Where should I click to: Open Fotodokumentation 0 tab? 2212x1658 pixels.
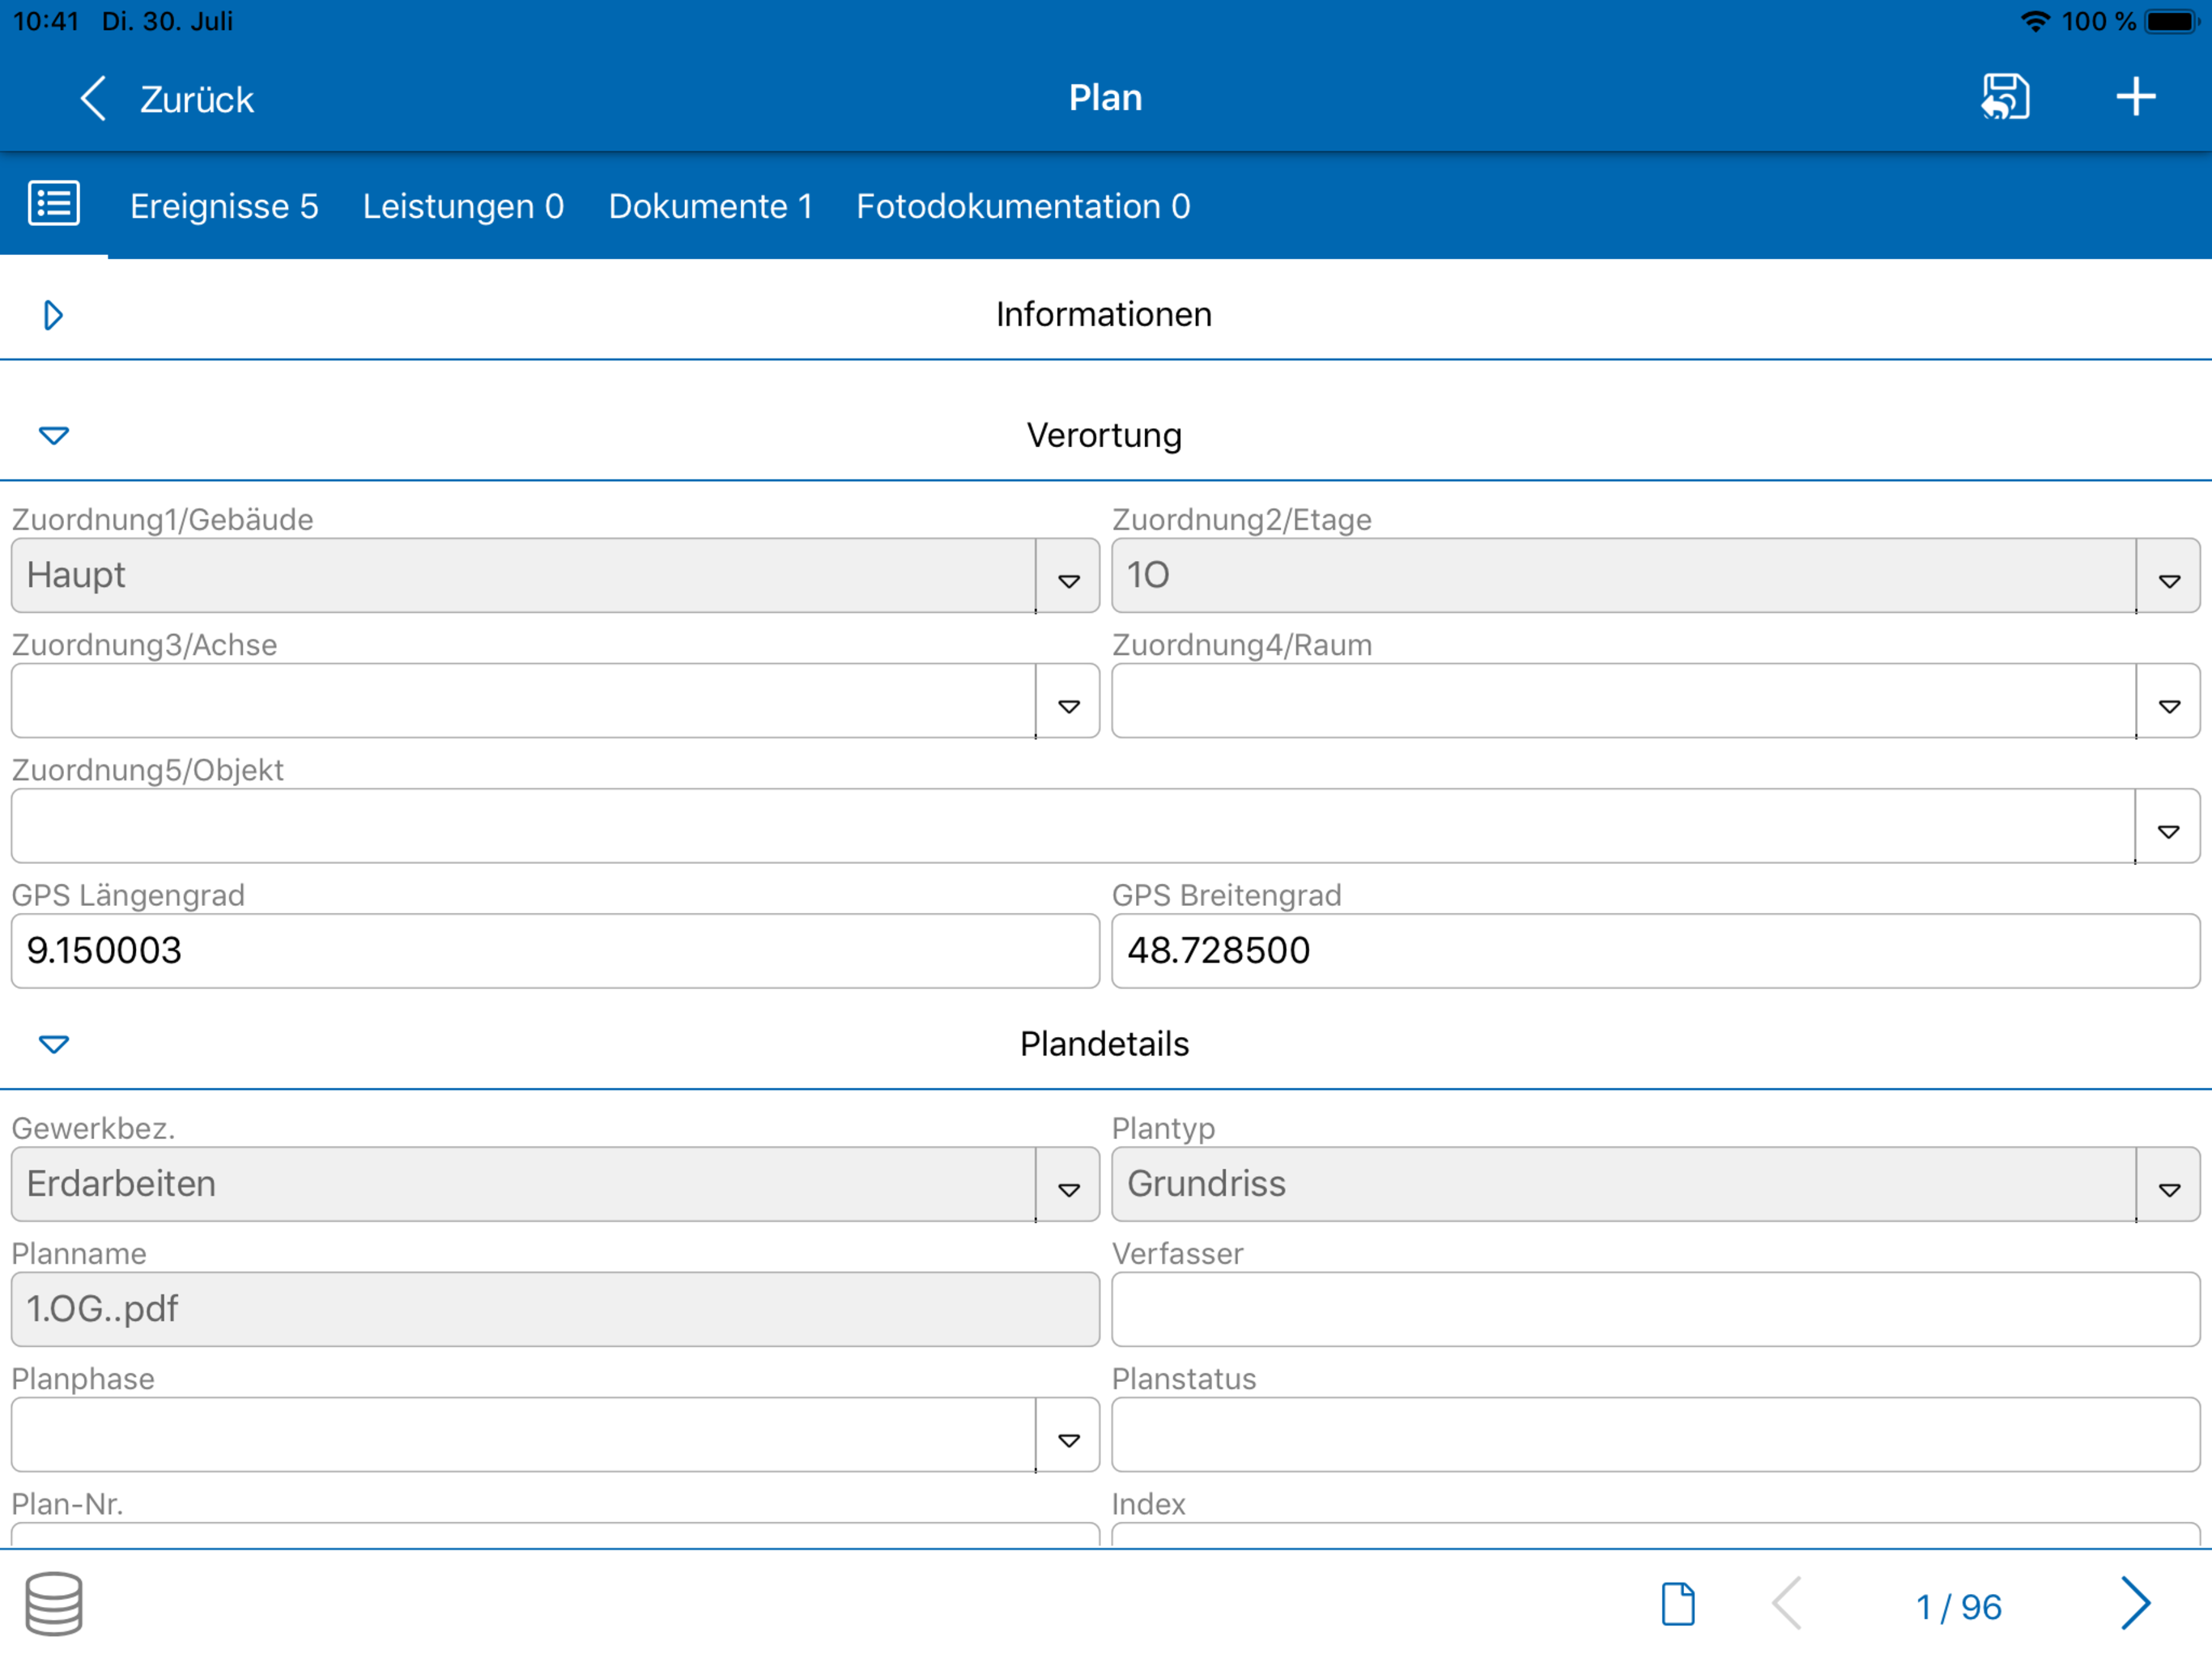[1023, 206]
